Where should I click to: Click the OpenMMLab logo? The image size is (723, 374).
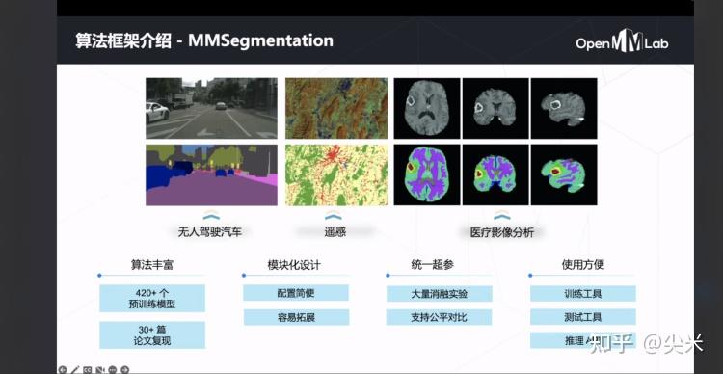click(x=622, y=41)
